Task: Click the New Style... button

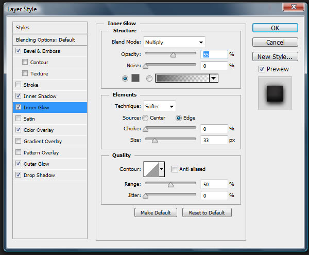Action: click(x=275, y=56)
